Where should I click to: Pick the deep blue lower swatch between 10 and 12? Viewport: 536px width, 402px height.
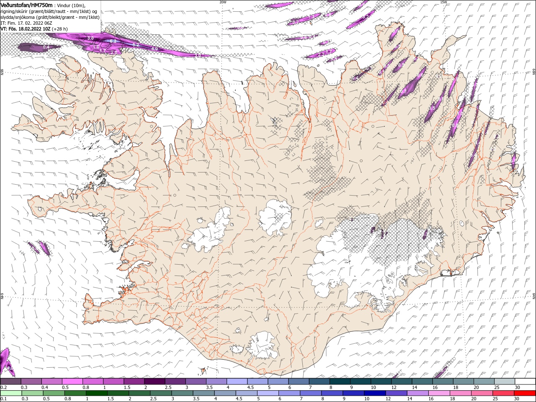(x=375, y=393)
